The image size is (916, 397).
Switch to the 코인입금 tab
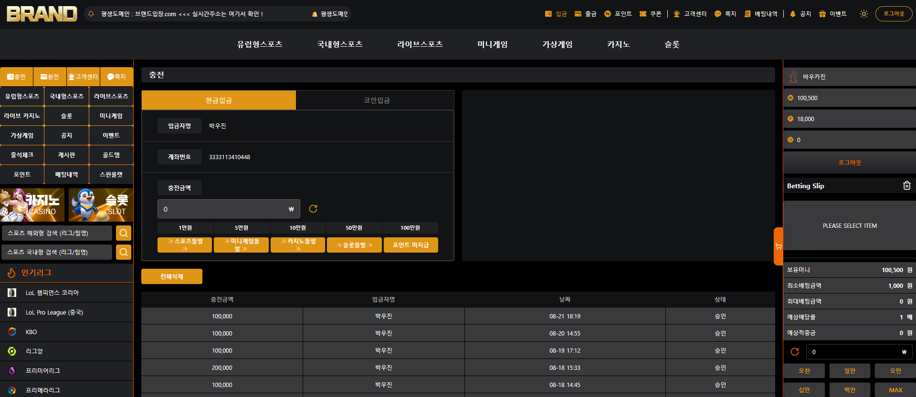pyautogui.click(x=376, y=100)
